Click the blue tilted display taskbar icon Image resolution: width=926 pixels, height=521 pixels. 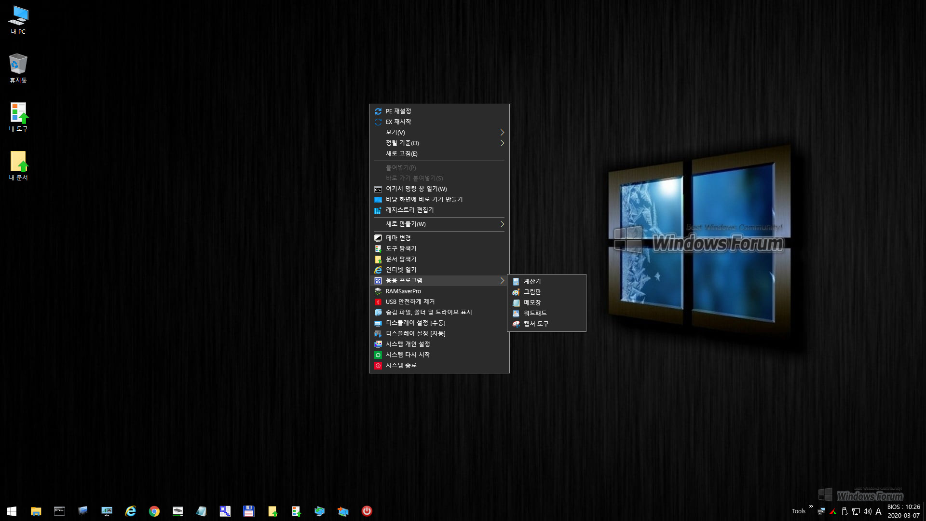[x=83, y=511]
